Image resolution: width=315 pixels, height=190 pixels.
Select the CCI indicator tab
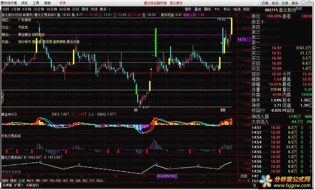92,181
